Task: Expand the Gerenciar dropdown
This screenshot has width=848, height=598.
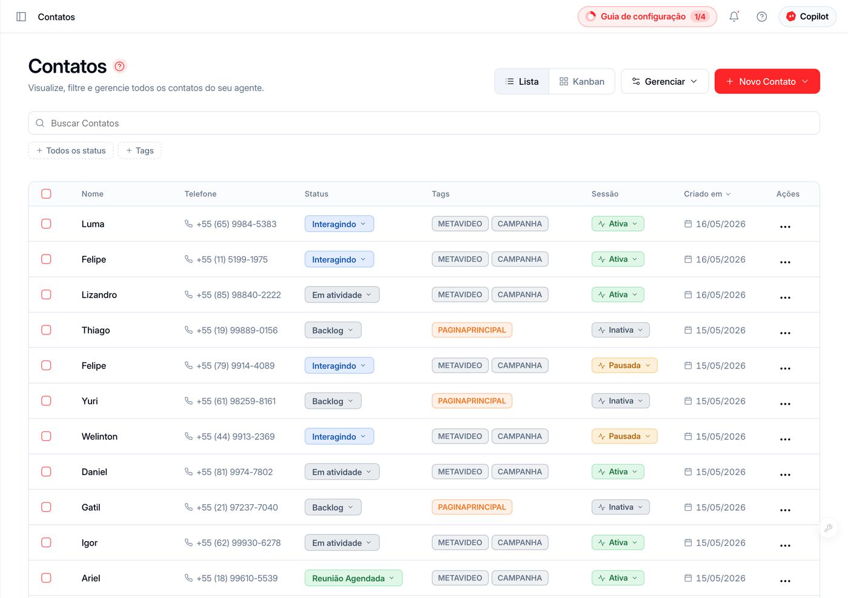Action: click(664, 81)
